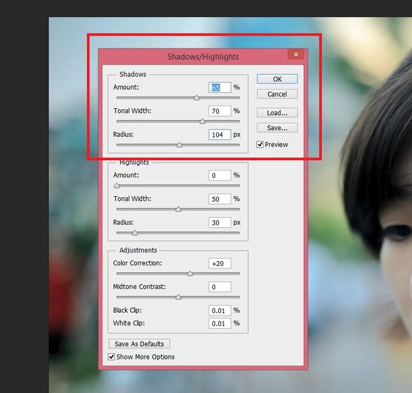The height and width of the screenshot is (393, 412).
Task: Click OK in the Shadows/Highlights dialog
Action: coord(277,79)
